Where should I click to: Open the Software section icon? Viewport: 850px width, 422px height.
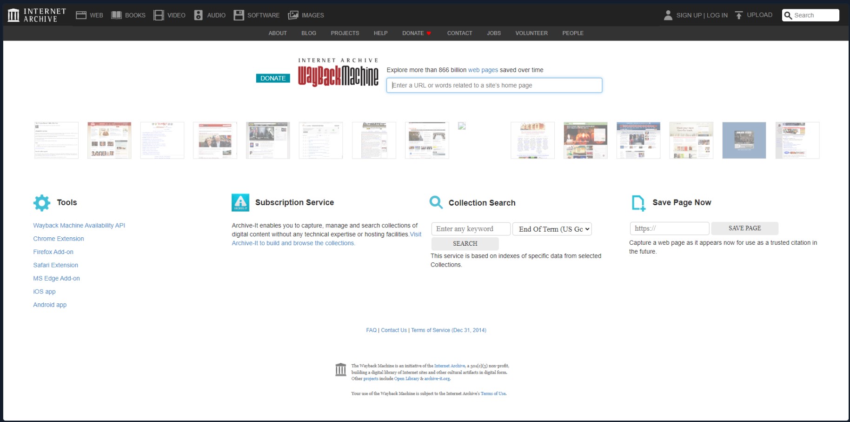tap(239, 15)
